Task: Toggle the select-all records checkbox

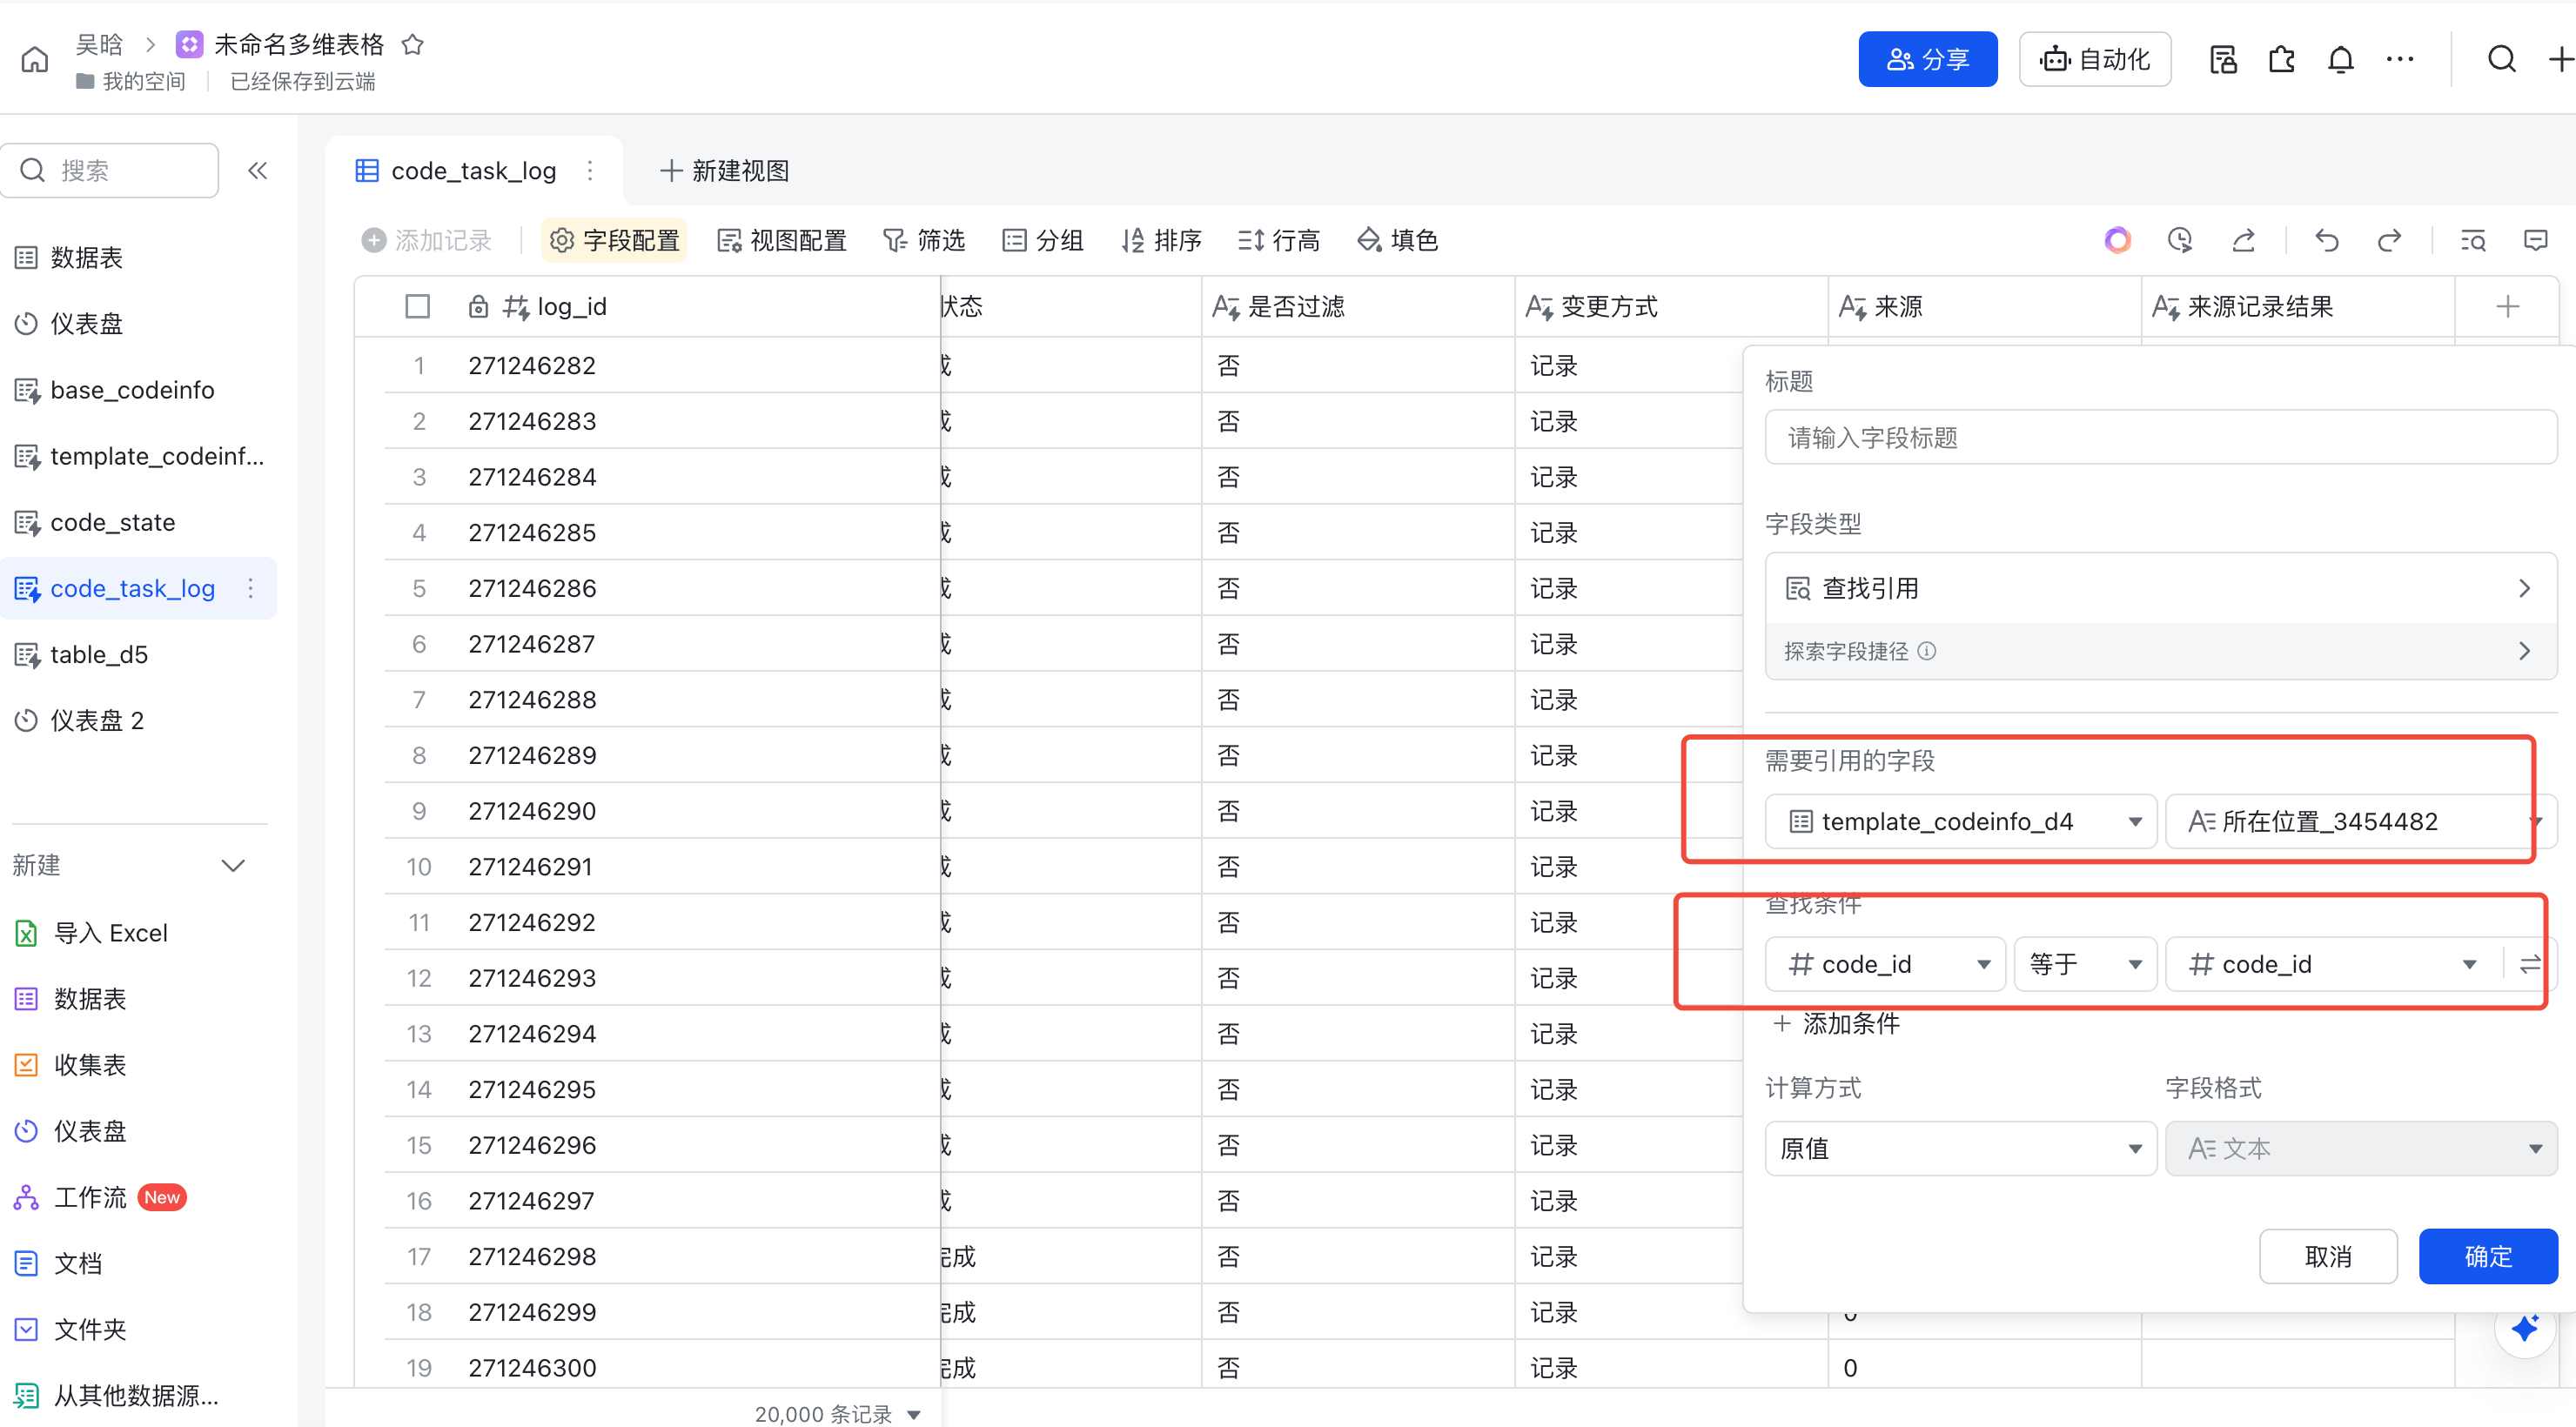Action: 418,307
